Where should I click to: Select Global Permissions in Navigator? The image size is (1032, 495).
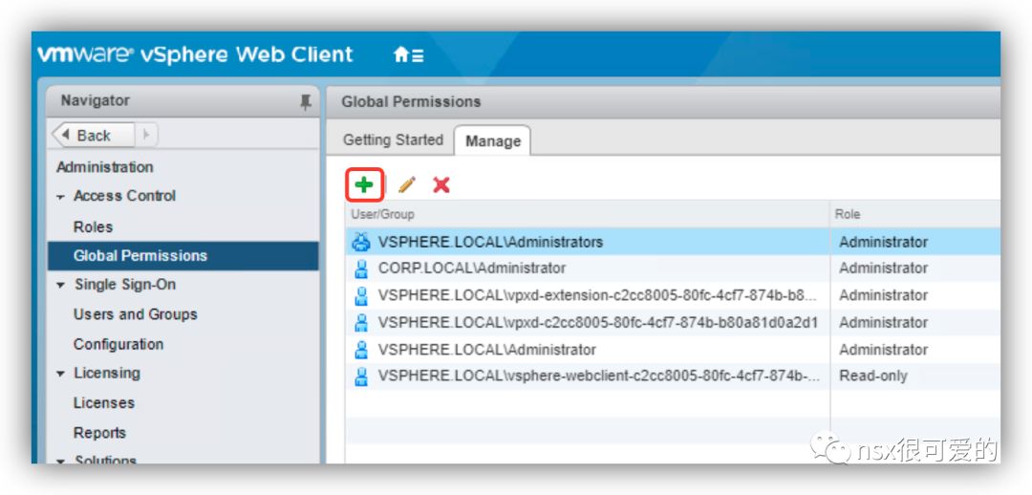183,256
